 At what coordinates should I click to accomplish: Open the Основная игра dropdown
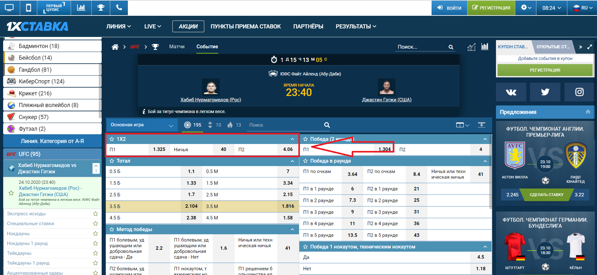[x=142, y=125]
